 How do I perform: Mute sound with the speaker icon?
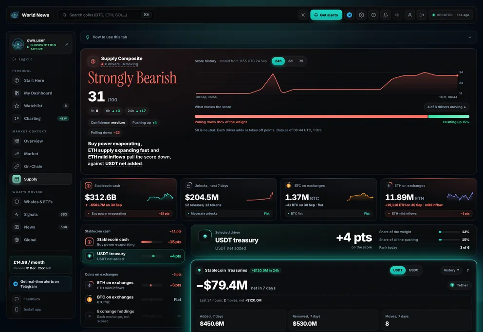pyautogui.click(x=397, y=15)
